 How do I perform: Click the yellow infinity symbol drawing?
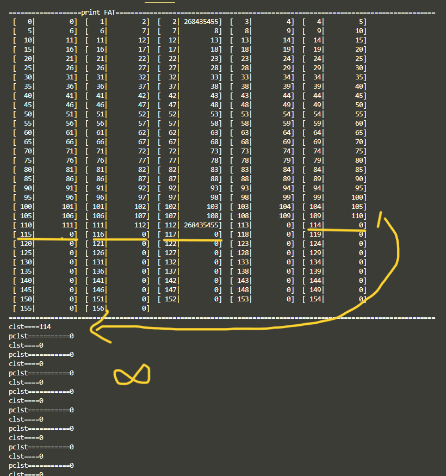(x=132, y=374)
